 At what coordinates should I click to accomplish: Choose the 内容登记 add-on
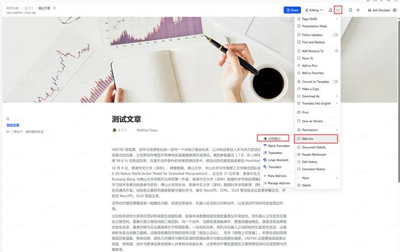273,139
